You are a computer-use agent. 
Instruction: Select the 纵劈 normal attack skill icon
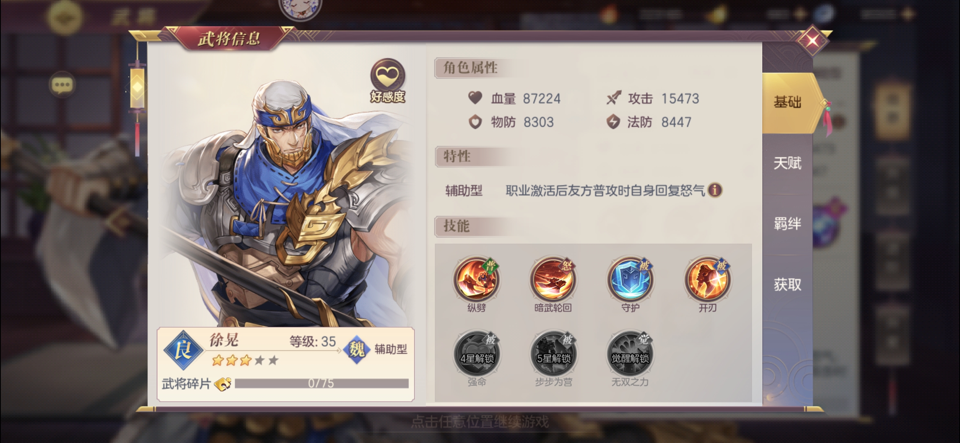point(476,280)
